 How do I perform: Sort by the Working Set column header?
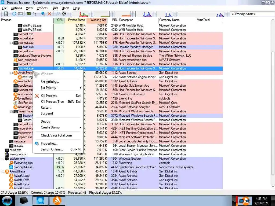tap(97, 20)
